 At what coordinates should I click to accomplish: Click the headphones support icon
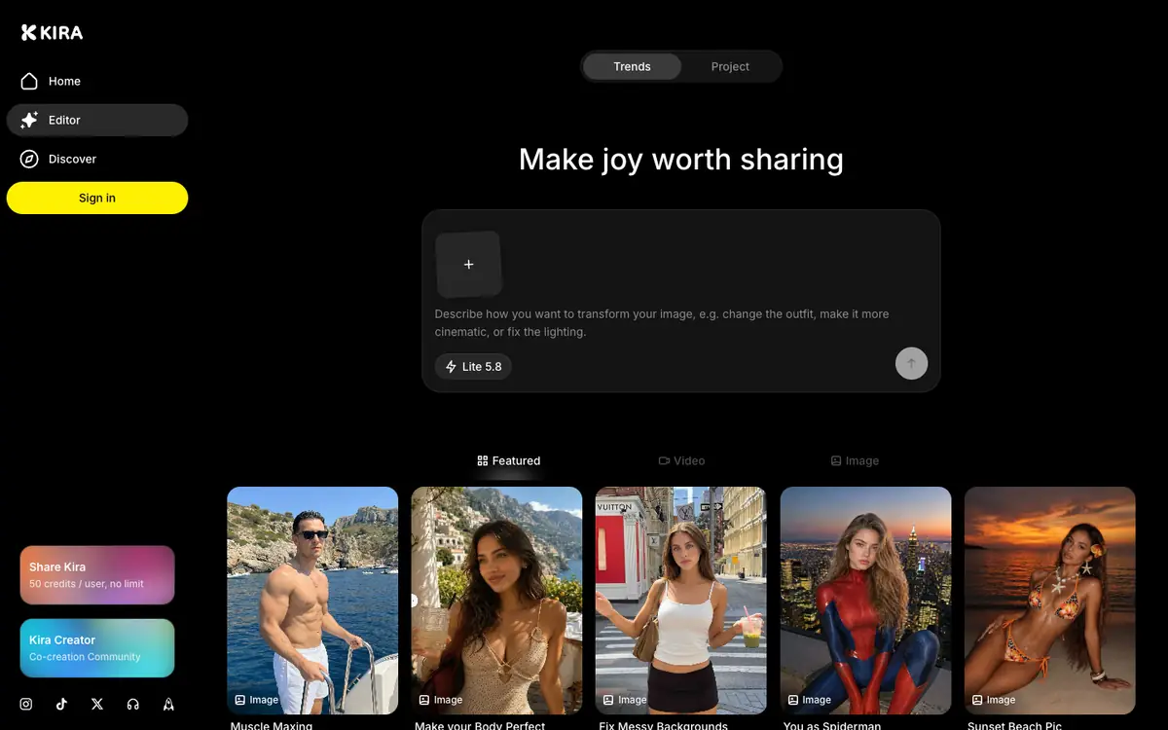[133, 704]
